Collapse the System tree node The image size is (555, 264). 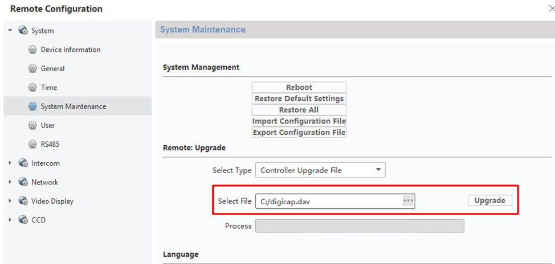[10, 31]
